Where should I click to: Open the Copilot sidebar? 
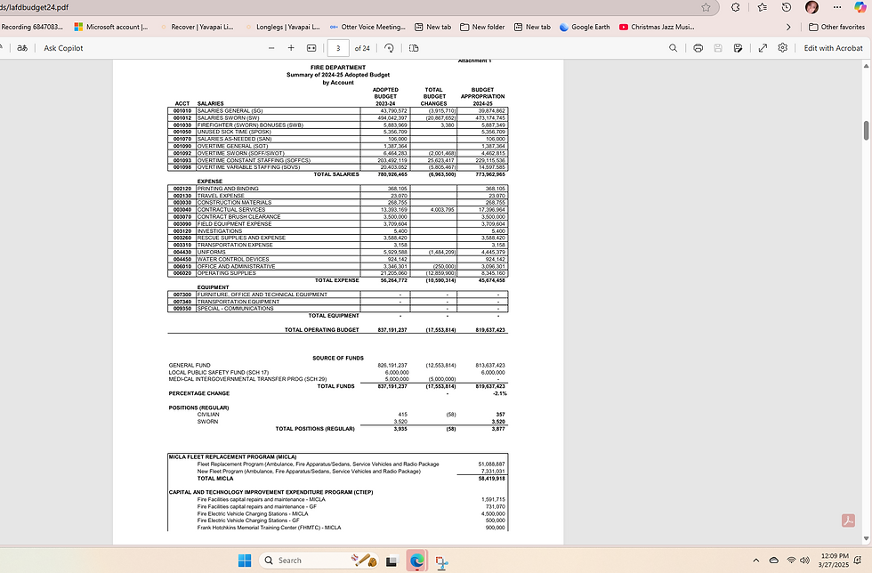coord(860,7)
